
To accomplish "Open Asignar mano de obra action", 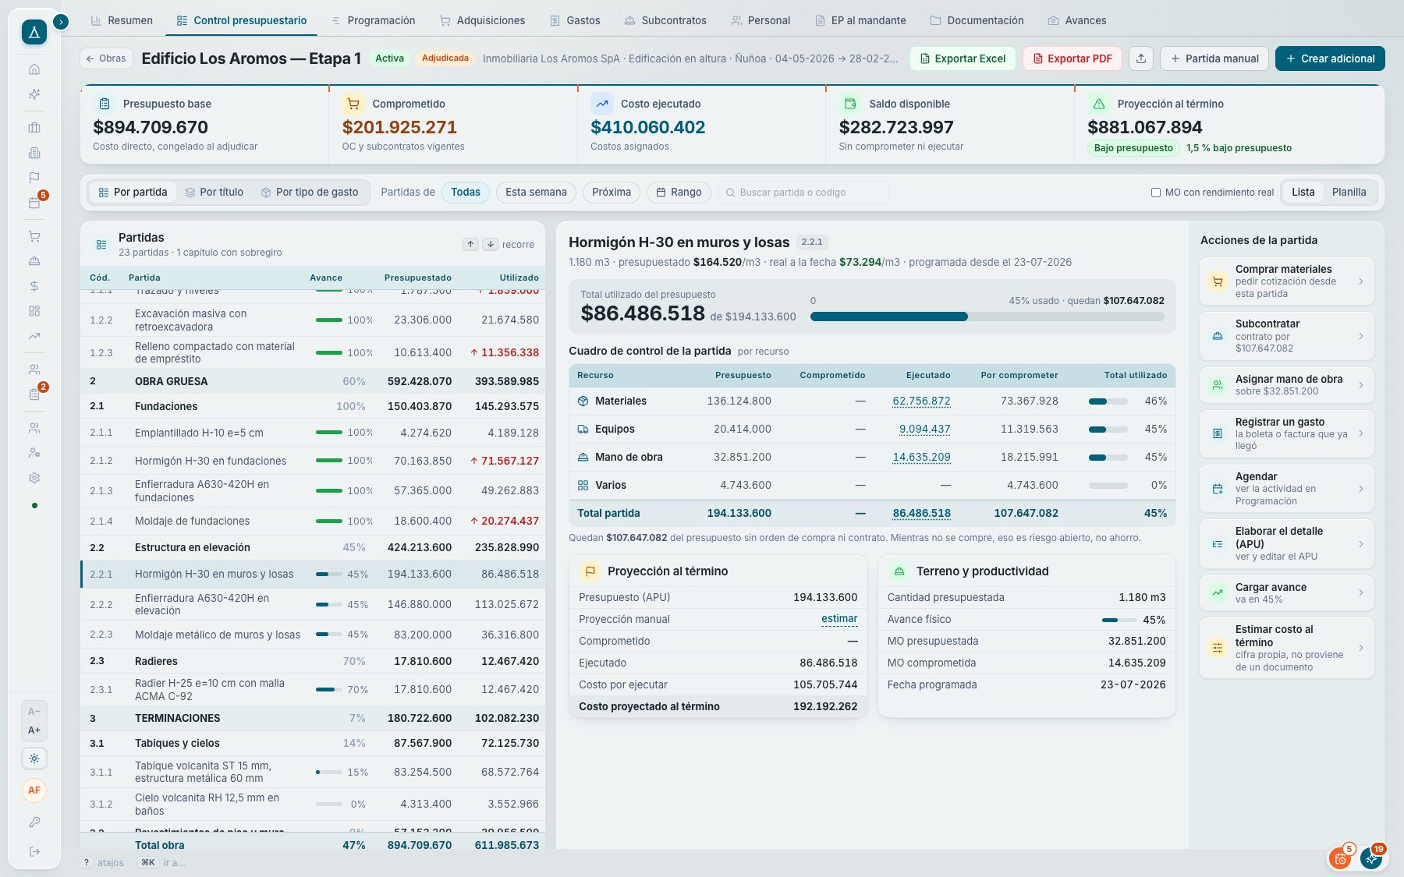I will pyautogui.click(x=1286, y=385).
